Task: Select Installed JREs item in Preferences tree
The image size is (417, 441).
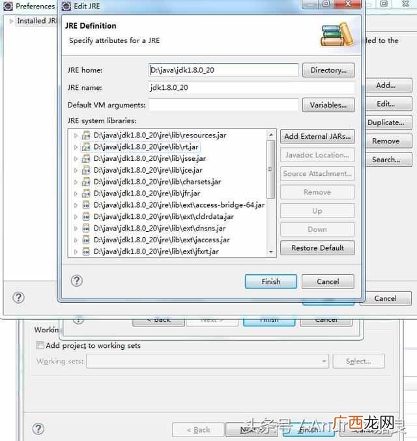Action: point(37,21)
